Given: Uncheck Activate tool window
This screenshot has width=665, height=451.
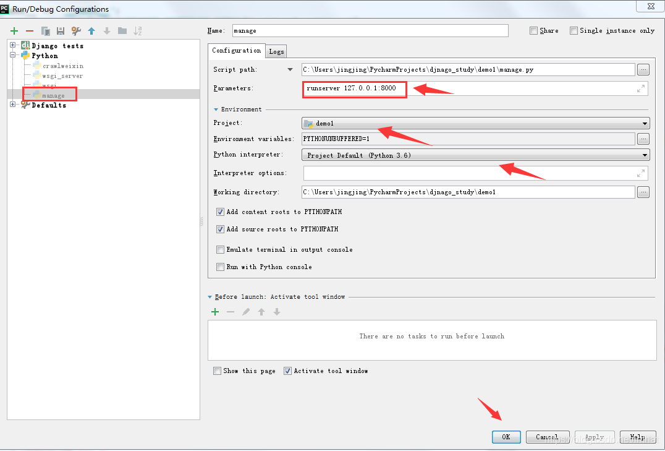Looking at the screenshot, I should [x=287, y=371].
